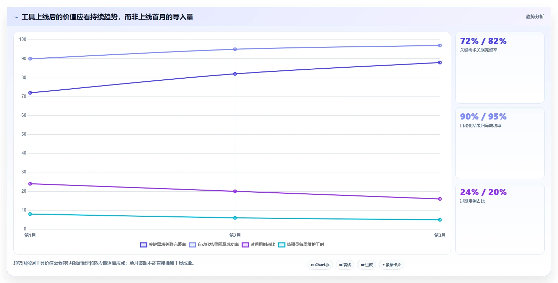Screen dimensions: 558x283
Task: Click the 表格 chip in the footer
Action: pos(345,265)
